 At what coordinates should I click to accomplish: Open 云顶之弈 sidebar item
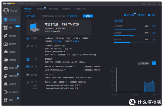11,84
